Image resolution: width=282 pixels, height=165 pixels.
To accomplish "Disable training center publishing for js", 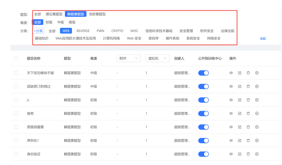I will [x=203, y=100].
